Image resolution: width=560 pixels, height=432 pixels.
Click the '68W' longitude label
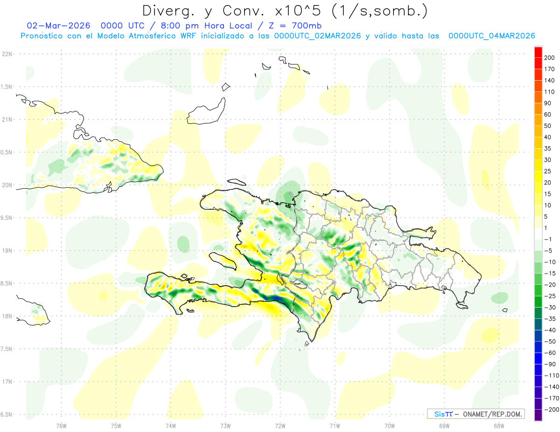click(499, 426)
